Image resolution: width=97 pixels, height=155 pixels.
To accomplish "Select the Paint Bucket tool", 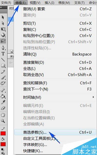I will pos(3,96).
